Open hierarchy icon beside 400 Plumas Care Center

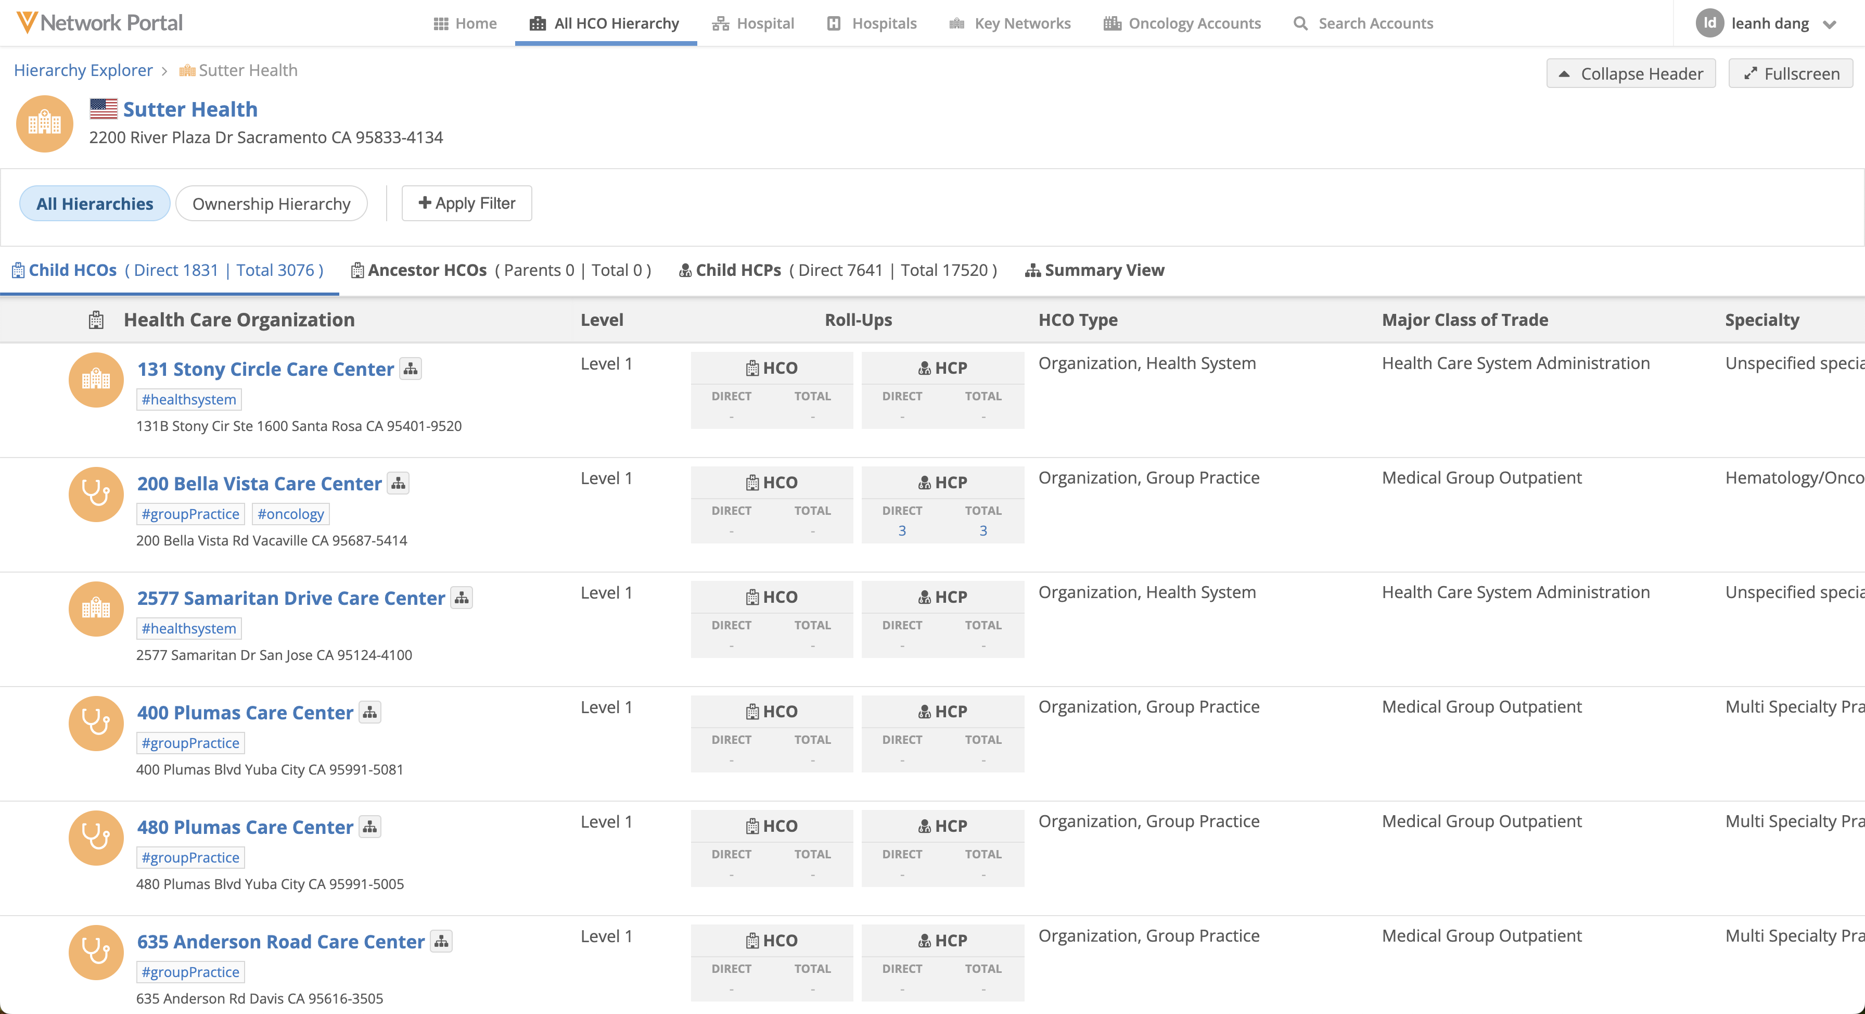[x=370, y=712]
